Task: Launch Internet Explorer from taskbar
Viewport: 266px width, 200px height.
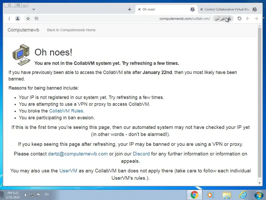Action: 243,195
